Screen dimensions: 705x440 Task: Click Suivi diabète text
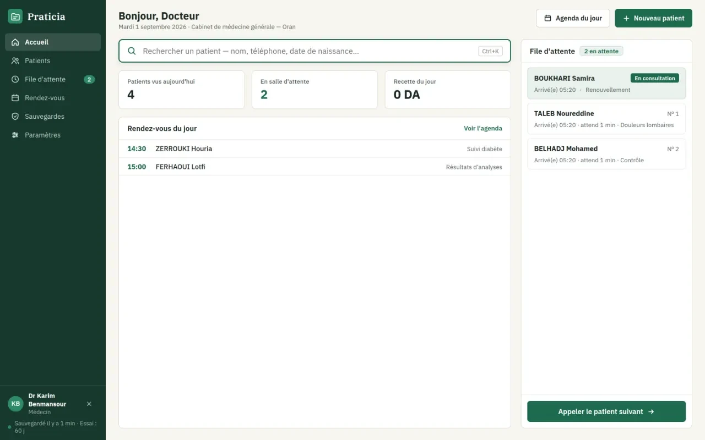[x=485, y=149]
